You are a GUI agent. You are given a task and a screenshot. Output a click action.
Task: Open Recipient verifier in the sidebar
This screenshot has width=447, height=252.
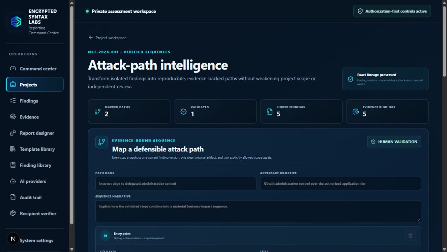click(35, 213)
